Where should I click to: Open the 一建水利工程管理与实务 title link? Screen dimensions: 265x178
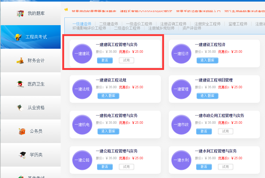coord(216,151)
